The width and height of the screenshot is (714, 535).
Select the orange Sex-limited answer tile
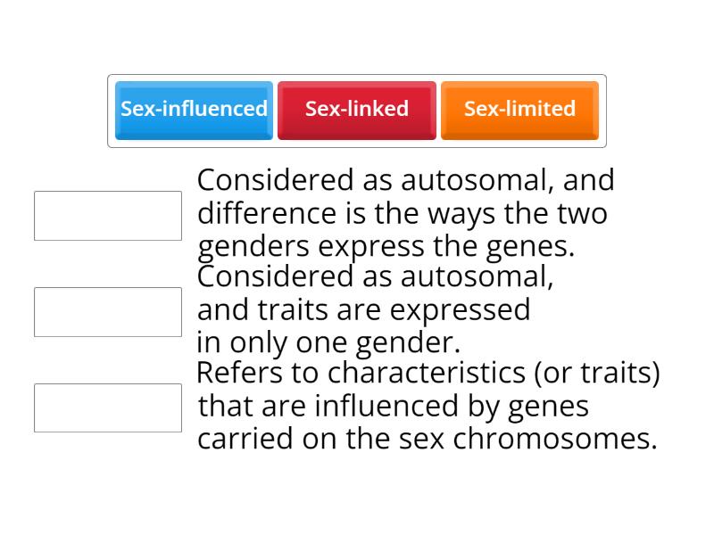click(519, 109)
